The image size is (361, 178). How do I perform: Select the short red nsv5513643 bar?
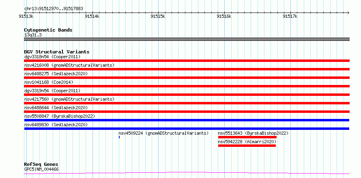247,137
